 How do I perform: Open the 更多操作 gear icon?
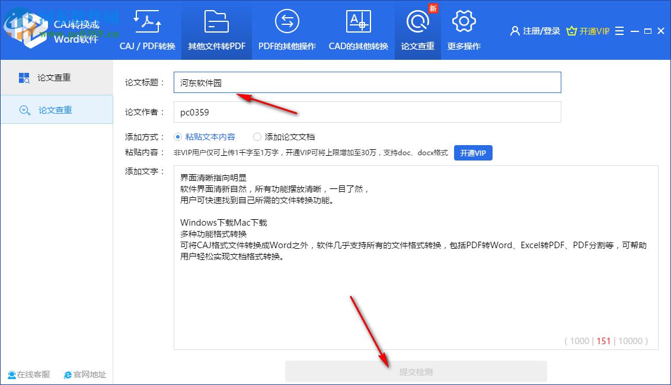(464, 21)
